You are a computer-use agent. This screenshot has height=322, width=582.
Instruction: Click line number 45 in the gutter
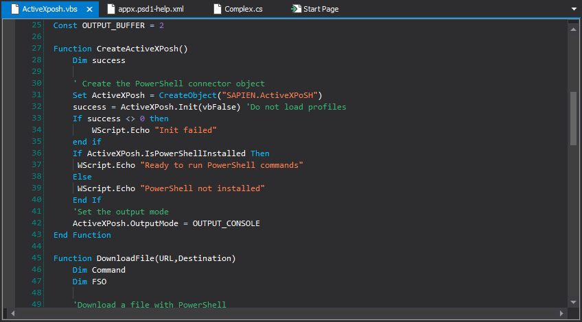point(36,258)
